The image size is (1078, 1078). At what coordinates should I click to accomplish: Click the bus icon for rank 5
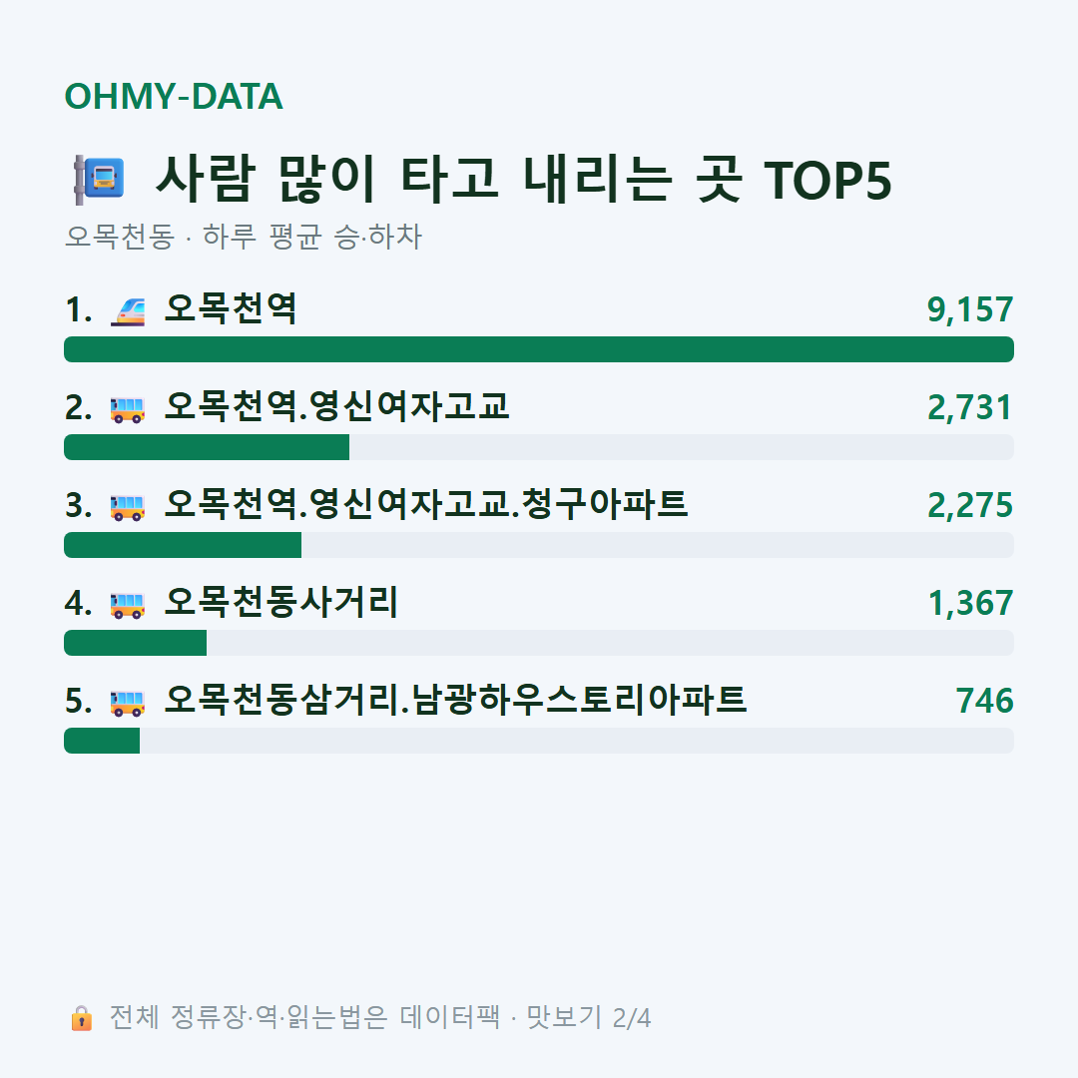click(128, 703)
